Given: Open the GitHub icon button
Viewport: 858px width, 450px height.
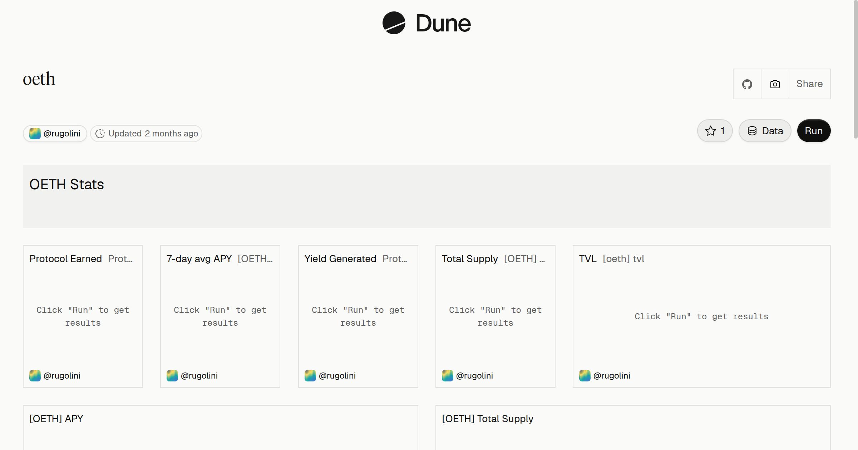Looking at the screenshot, I should (747, 84).
